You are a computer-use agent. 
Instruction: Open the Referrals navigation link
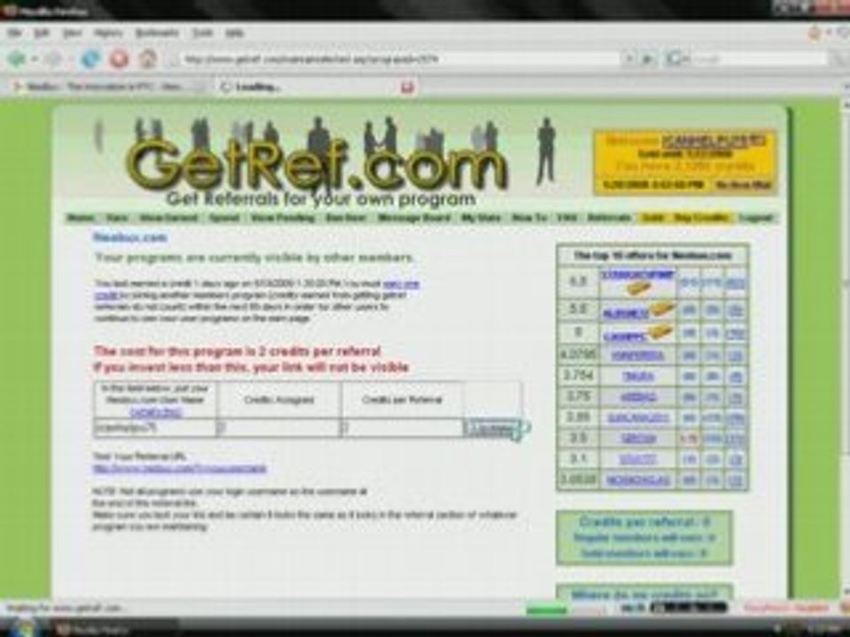tap(609, 218)
